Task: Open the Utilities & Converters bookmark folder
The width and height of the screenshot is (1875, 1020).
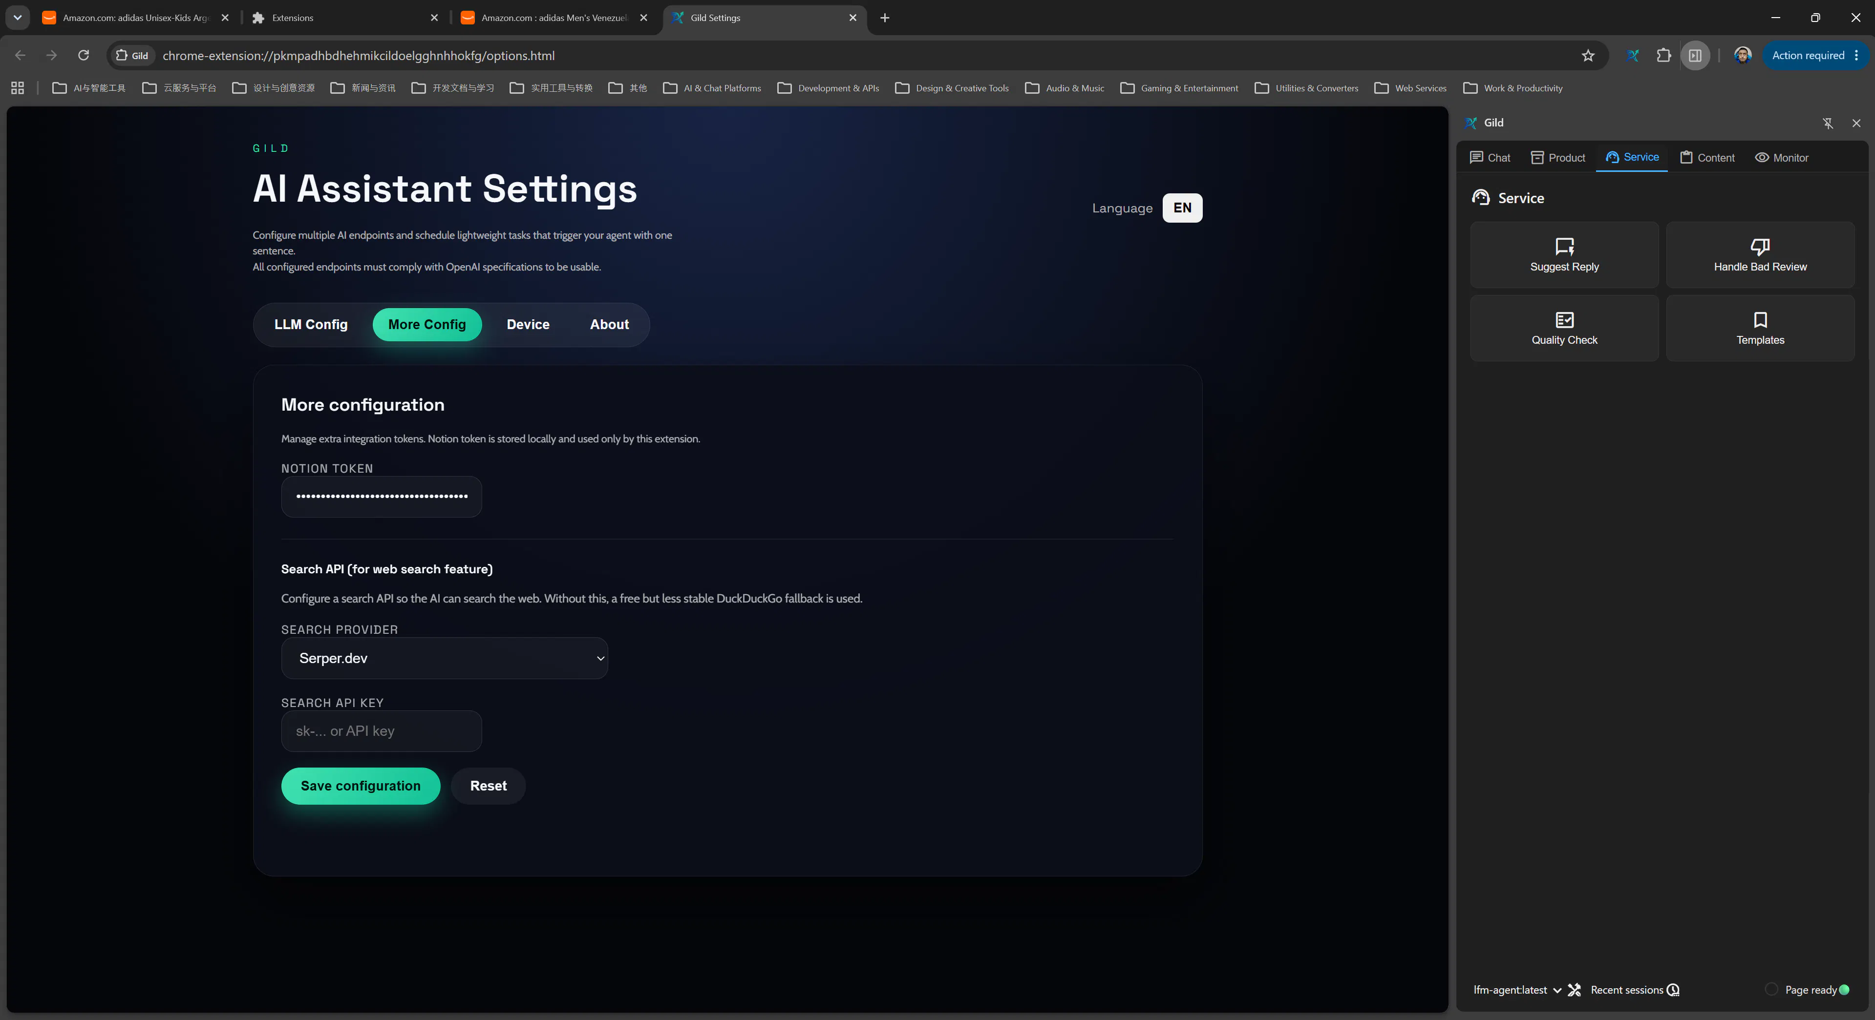Action: [x=1306, y=88]
